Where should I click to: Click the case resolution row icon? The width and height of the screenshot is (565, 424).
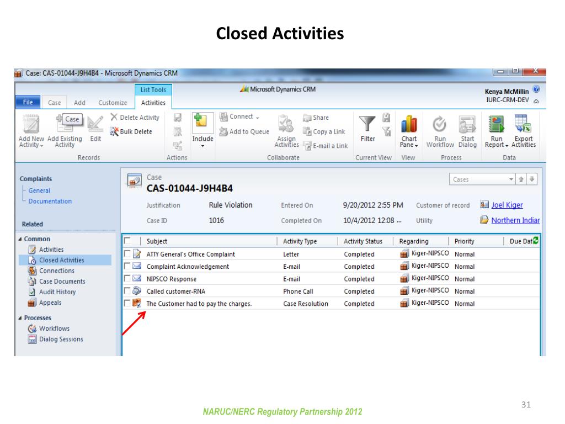[x=137, y=303]
